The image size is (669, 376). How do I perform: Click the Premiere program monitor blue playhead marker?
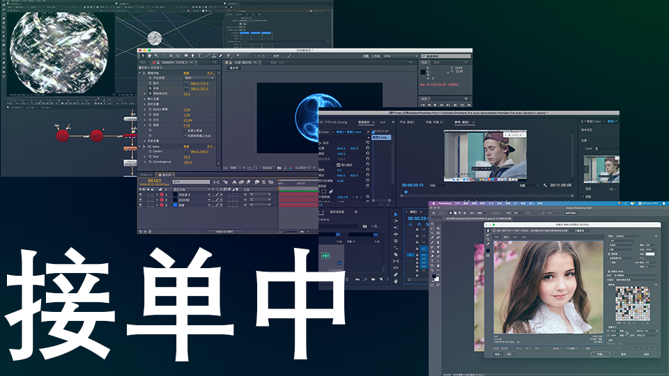coord(406,192)
